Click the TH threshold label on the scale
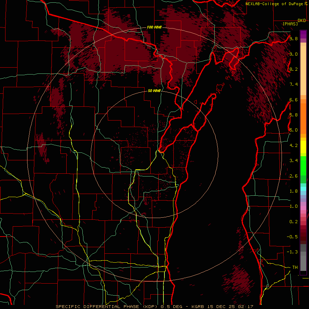The height and width of the screenshot is (309, 309). tap(295, 267)
